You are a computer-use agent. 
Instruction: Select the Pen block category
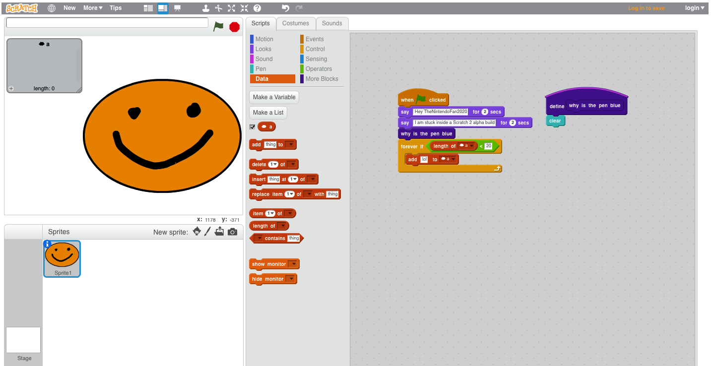pos(261,69)
